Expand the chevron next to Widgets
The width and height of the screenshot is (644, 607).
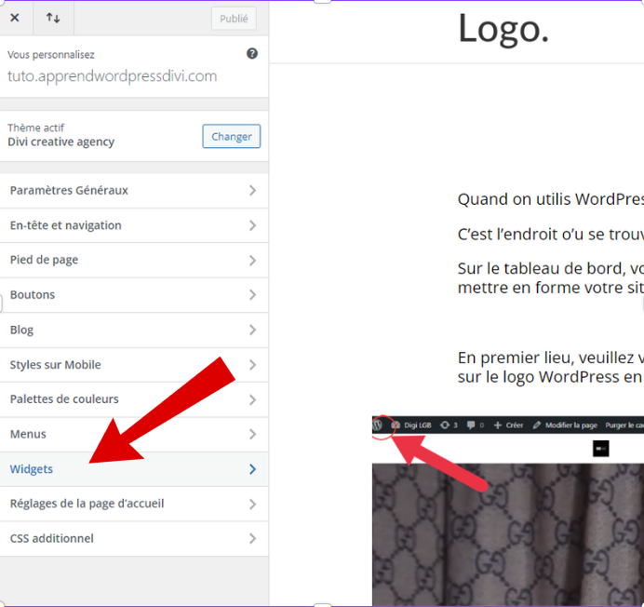click(252, 469)
